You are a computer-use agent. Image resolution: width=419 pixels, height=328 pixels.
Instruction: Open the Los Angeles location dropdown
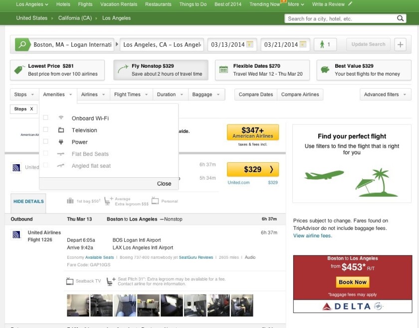(32, 4)
